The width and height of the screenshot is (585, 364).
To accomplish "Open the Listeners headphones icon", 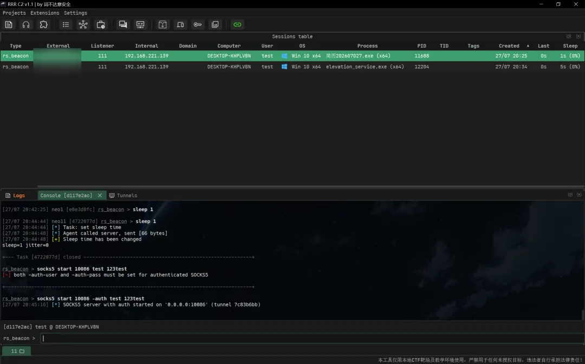I will point(26,24).
